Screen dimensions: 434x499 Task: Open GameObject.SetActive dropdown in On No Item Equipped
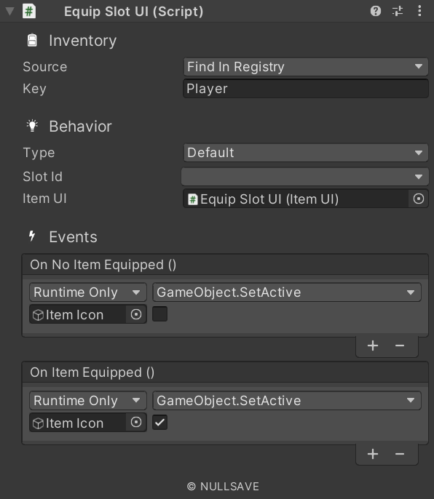coord(287,292)
